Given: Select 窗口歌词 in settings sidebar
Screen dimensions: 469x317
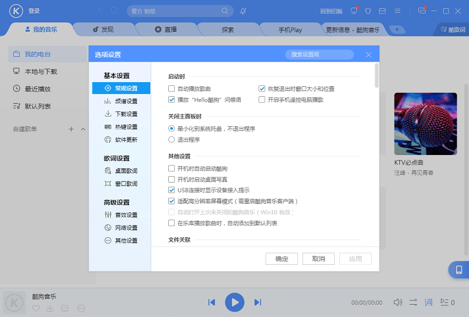Looking at the screenshot, I should point(121,184).
